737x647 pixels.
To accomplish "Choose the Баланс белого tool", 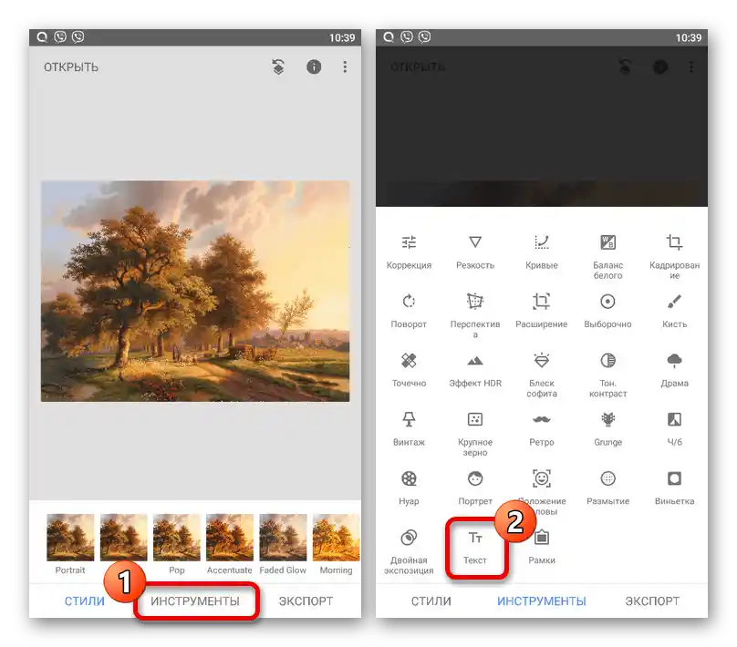I will (x=607, y=257).
